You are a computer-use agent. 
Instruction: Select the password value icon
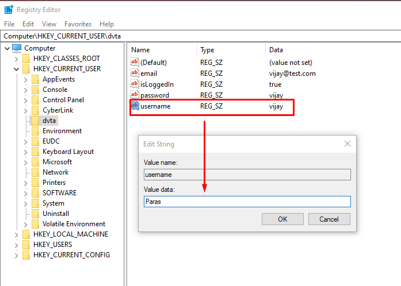pos(135,95)
